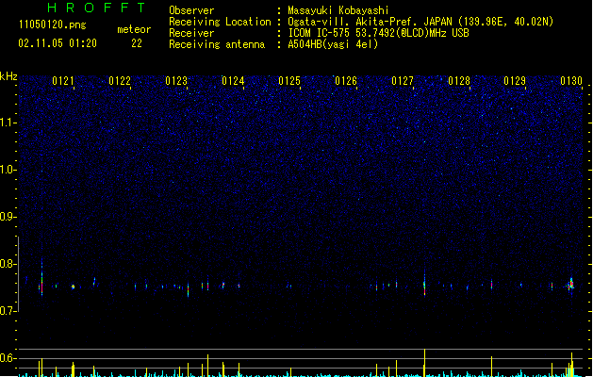Click the Receiving antenna label
The image size is (593, 377).
pos(217,44)
